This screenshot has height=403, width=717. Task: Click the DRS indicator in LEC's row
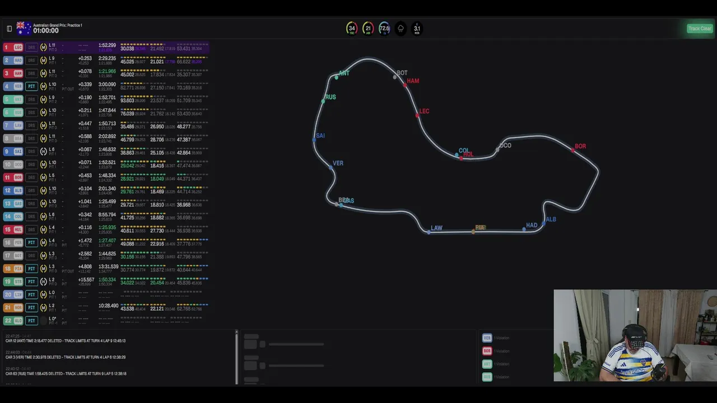point(31,48)
